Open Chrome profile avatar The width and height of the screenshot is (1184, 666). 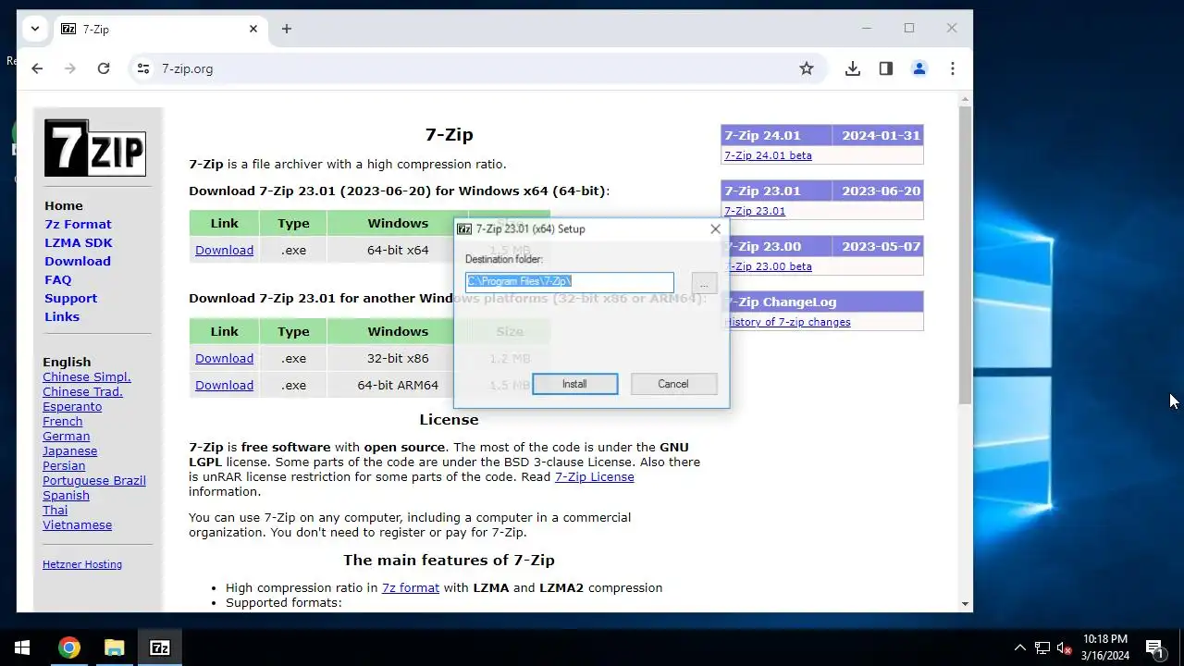(919, 68)
